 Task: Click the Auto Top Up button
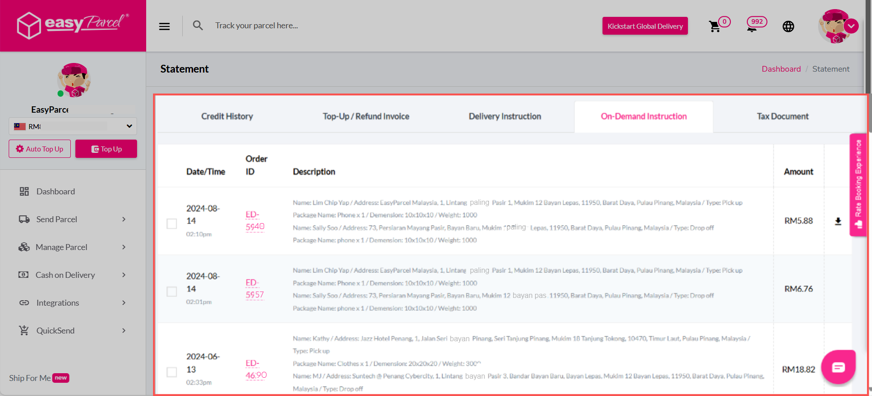[x=40, y=149]
